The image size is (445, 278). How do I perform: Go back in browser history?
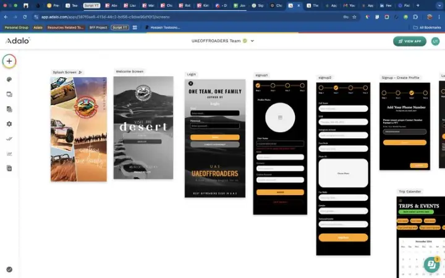6,17
